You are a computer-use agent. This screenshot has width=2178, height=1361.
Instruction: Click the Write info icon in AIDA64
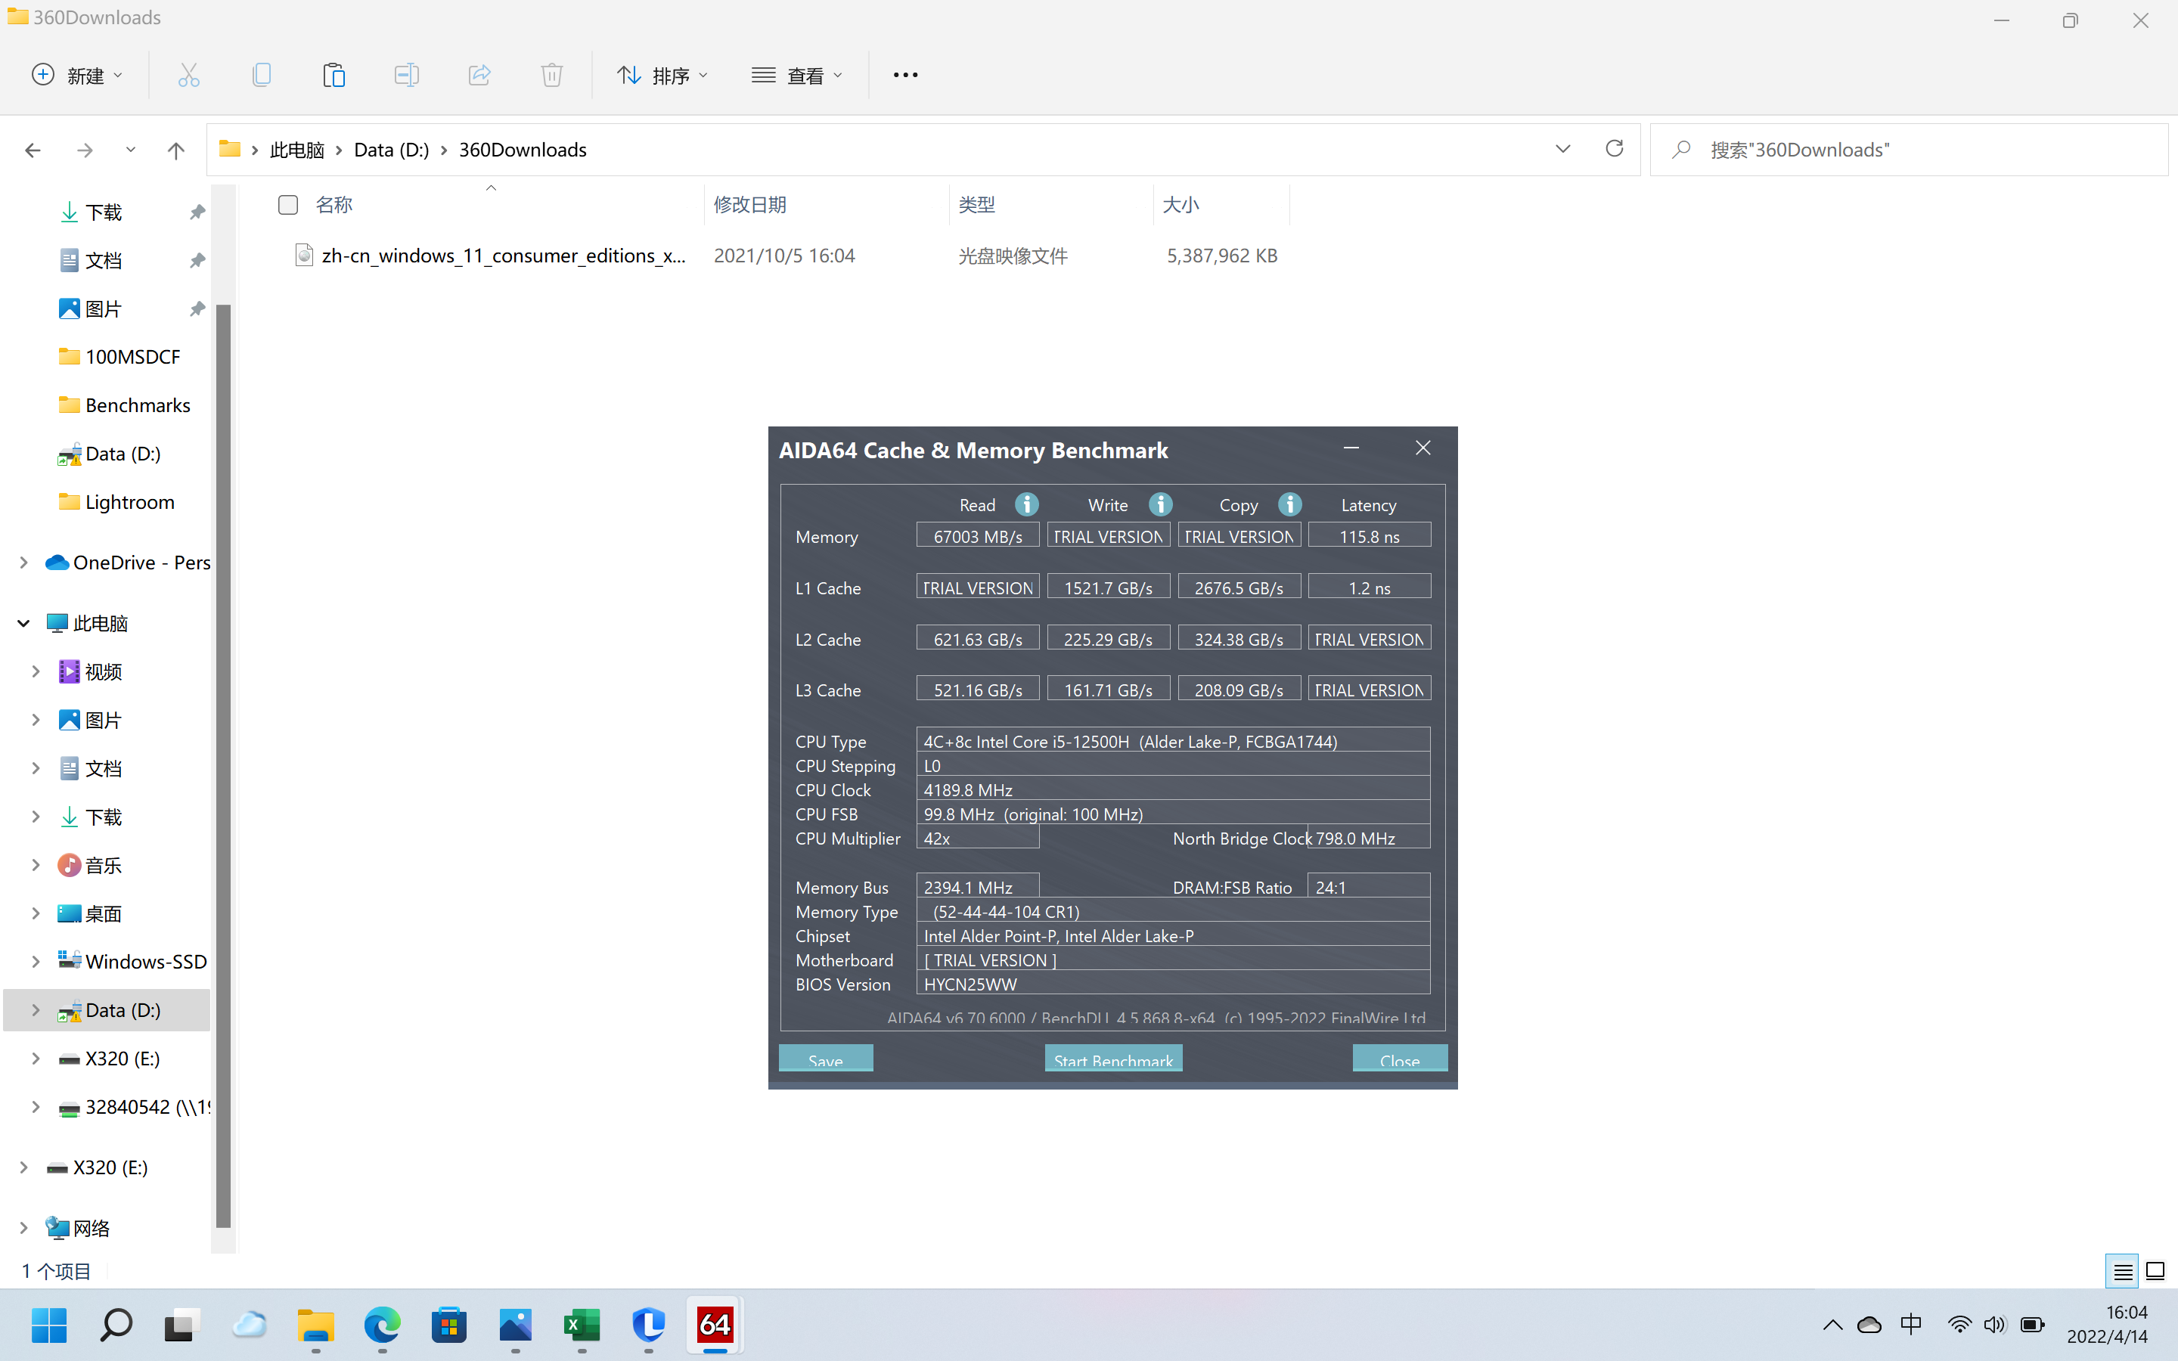pos(1161,504)
